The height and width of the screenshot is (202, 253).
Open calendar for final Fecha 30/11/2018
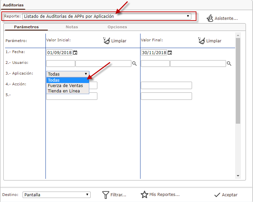pos(170,53)
